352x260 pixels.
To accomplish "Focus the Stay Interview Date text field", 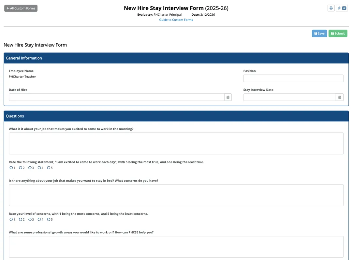I will (x=289, y=97).
